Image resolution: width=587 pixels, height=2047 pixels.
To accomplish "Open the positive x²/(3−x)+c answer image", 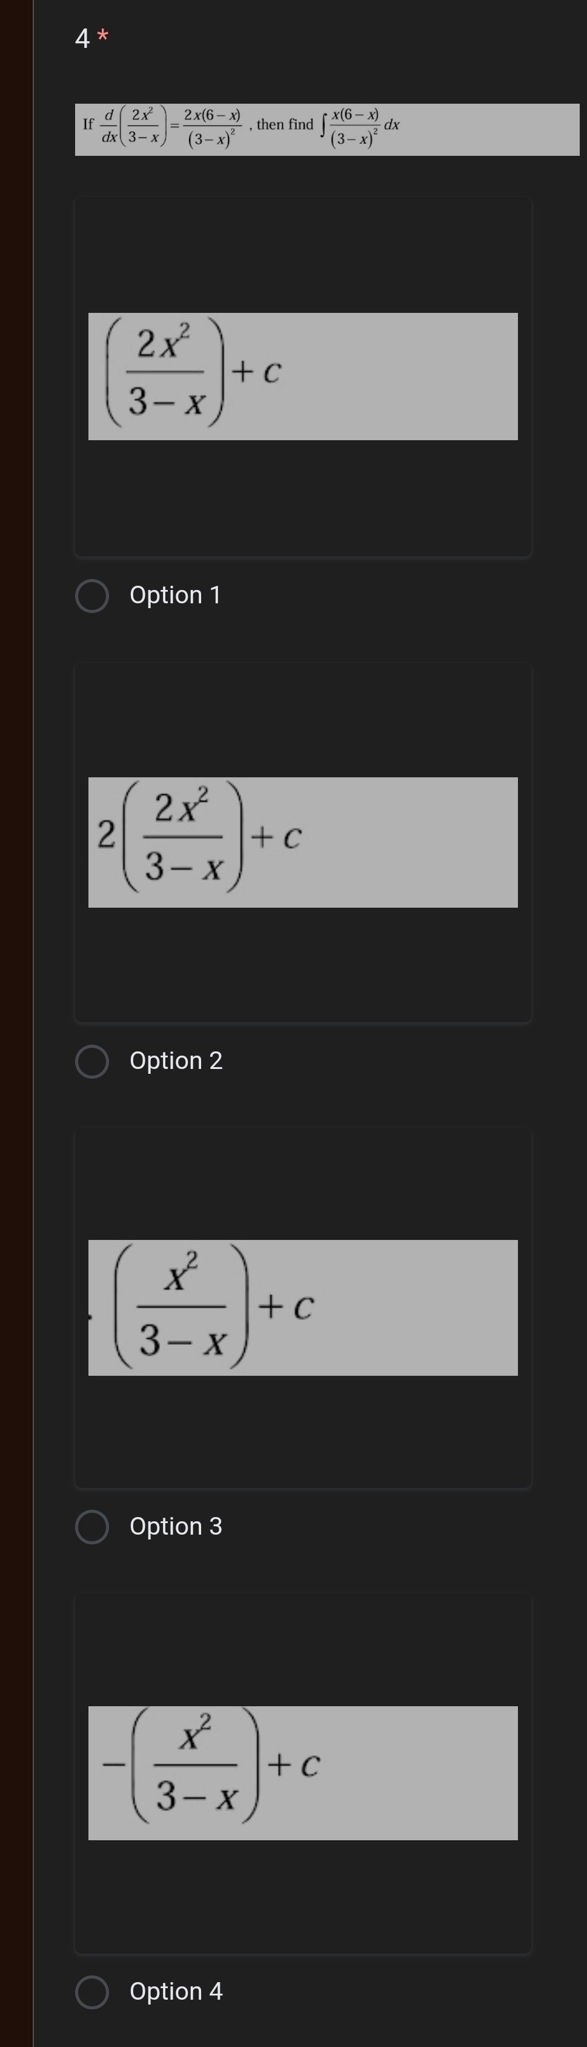I will (x=303, y=1308).
